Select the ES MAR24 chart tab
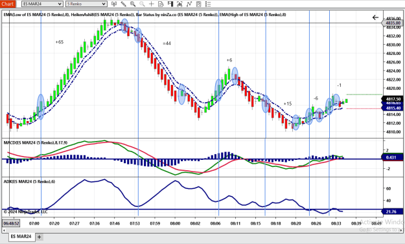405x244 pixels. click(21, 236)
